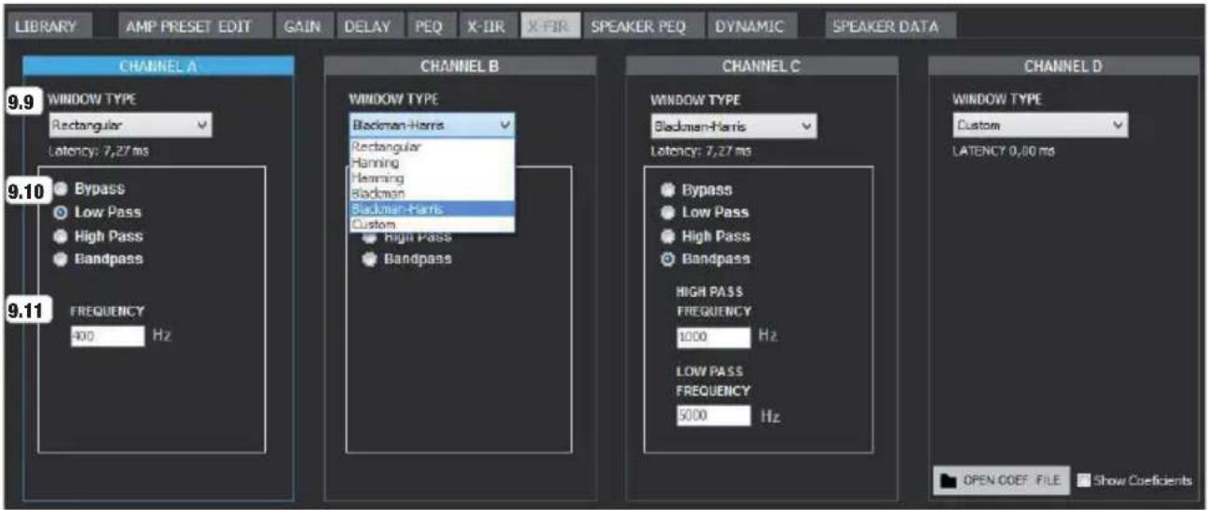The height and width of the screenshot is (510, 1208).
Task: Click Channel C low pass frequency field 5000
Action: tap(713, 416)
